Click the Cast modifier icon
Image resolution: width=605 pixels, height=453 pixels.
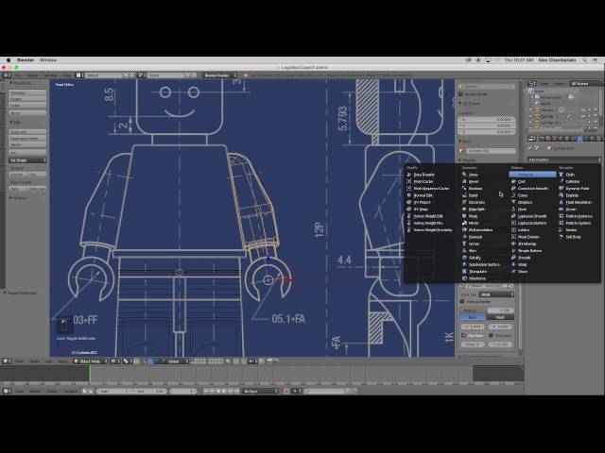513,181
